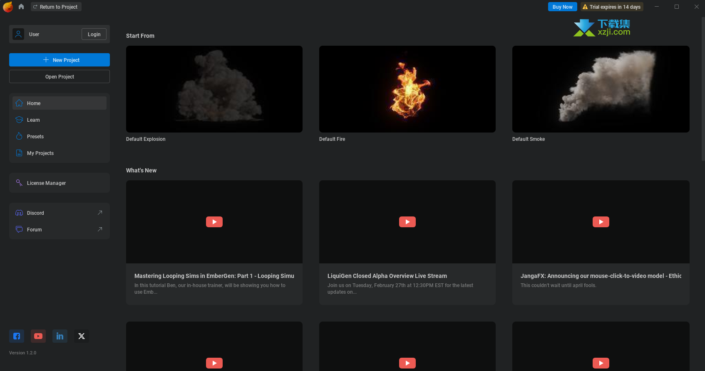Click the User name label
The width and height of the screenshot is (705, 371).
tap(34, 34)
